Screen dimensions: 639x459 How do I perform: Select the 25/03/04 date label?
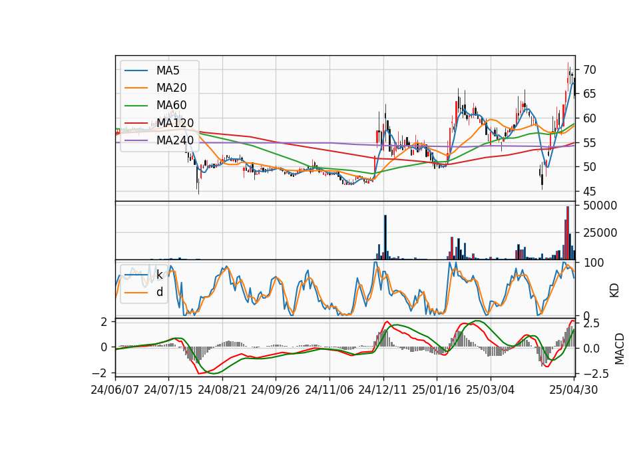(491, 390)
